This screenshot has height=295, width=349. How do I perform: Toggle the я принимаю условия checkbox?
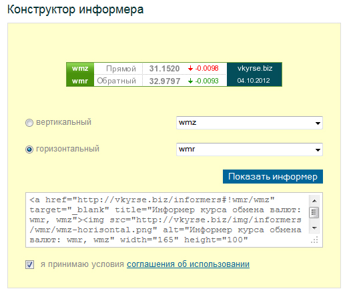(29, 265)
